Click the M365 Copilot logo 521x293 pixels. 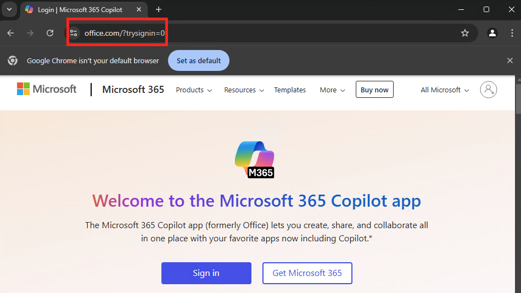[x=255, y=159]
